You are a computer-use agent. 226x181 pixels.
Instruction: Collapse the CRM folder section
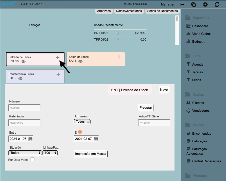pos(193,56)
